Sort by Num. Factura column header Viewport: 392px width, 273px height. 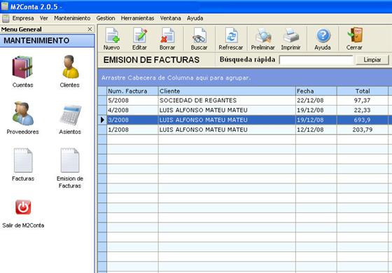[132, 91]
